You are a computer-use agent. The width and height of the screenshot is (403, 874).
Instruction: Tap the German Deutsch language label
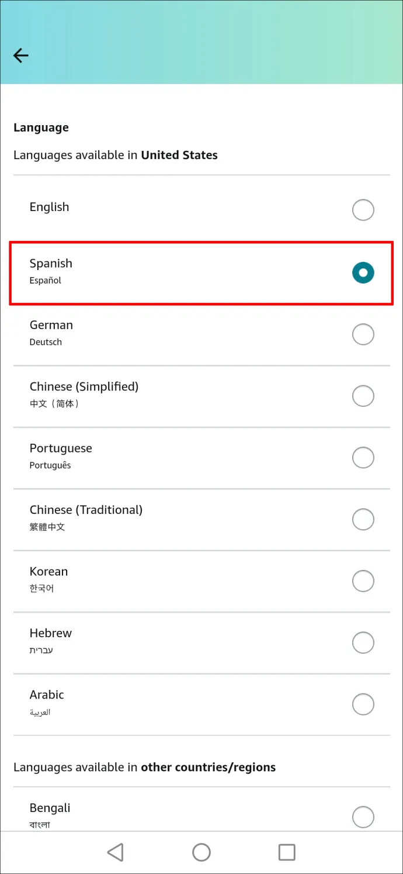click(51, 333)
